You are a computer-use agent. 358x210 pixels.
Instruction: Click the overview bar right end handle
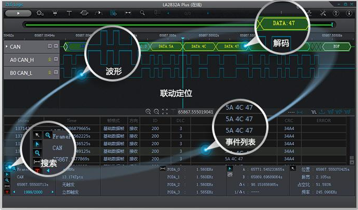[332, 25]
